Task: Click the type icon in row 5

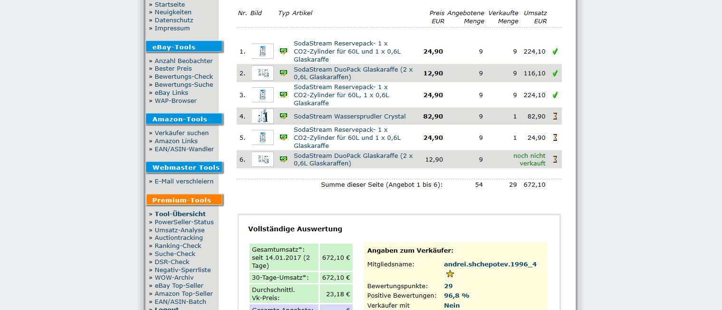Action: click(283, 137)
